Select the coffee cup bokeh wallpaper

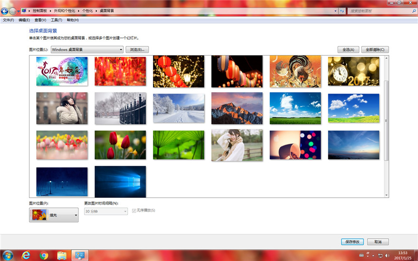(x=295, y=145)
